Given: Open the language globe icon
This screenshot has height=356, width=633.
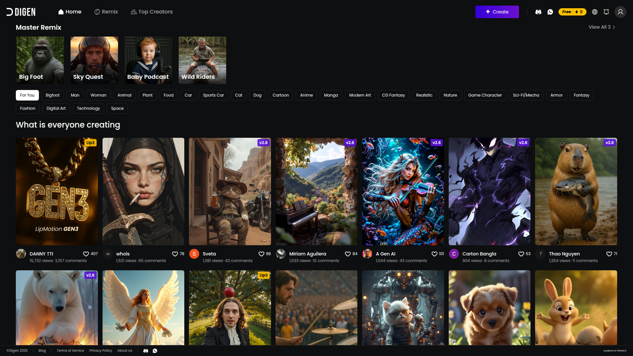Looking at the screenshot, I should tap(595, 12).
